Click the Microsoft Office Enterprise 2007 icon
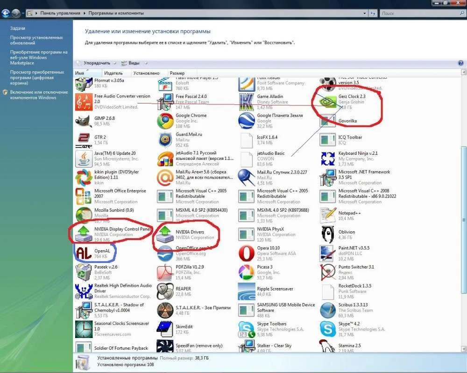Image resolution: width=467 pixels, height=373 pixels. [x=84, y=196]
